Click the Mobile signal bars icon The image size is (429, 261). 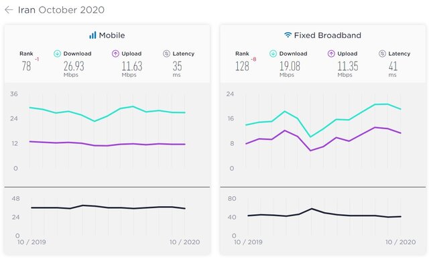93,35
